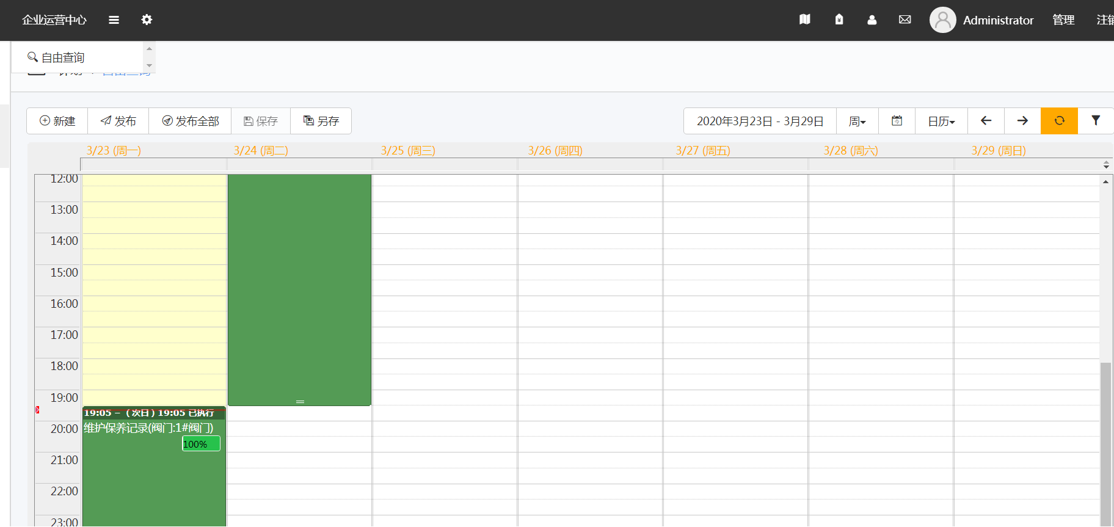This screenshot has width=1114, height=527.
Task: Go to previous week with left arrow
Action: (x=986, y=121)
